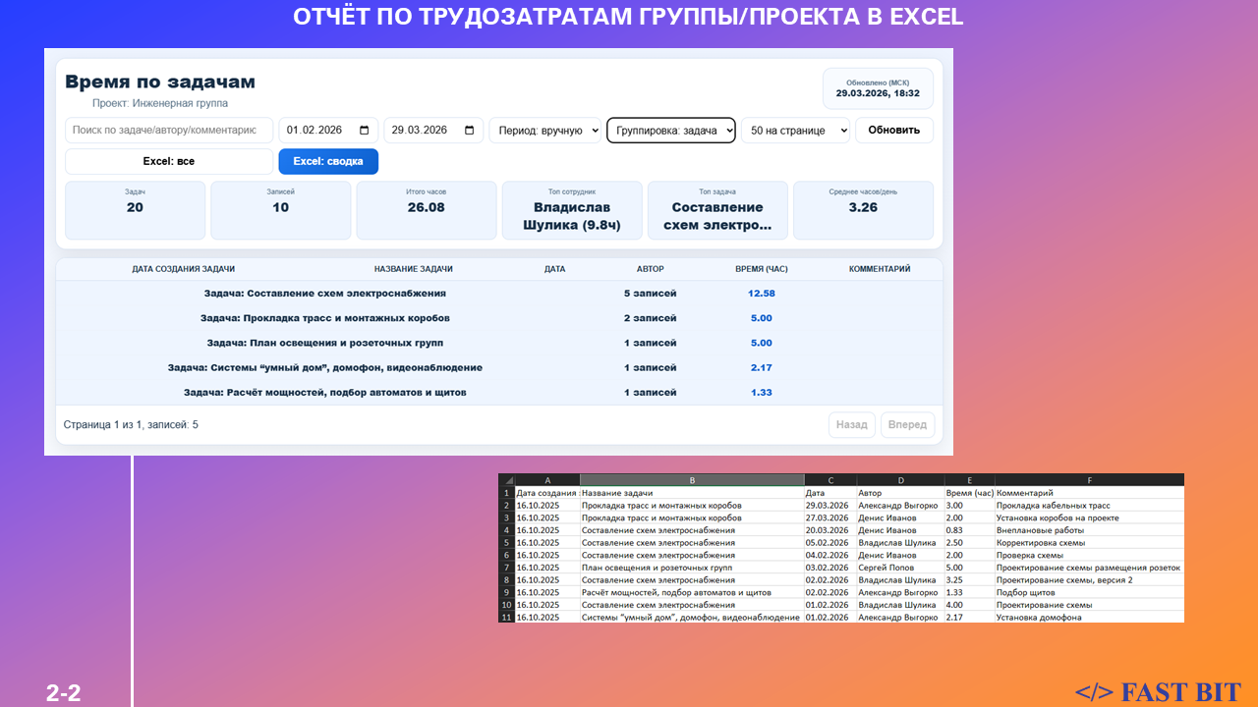Click the 'Excel: сводка' export button

[x=328, y=161]
